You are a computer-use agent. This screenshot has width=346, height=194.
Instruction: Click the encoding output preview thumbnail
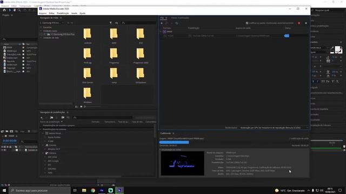[x=183, y=163]
